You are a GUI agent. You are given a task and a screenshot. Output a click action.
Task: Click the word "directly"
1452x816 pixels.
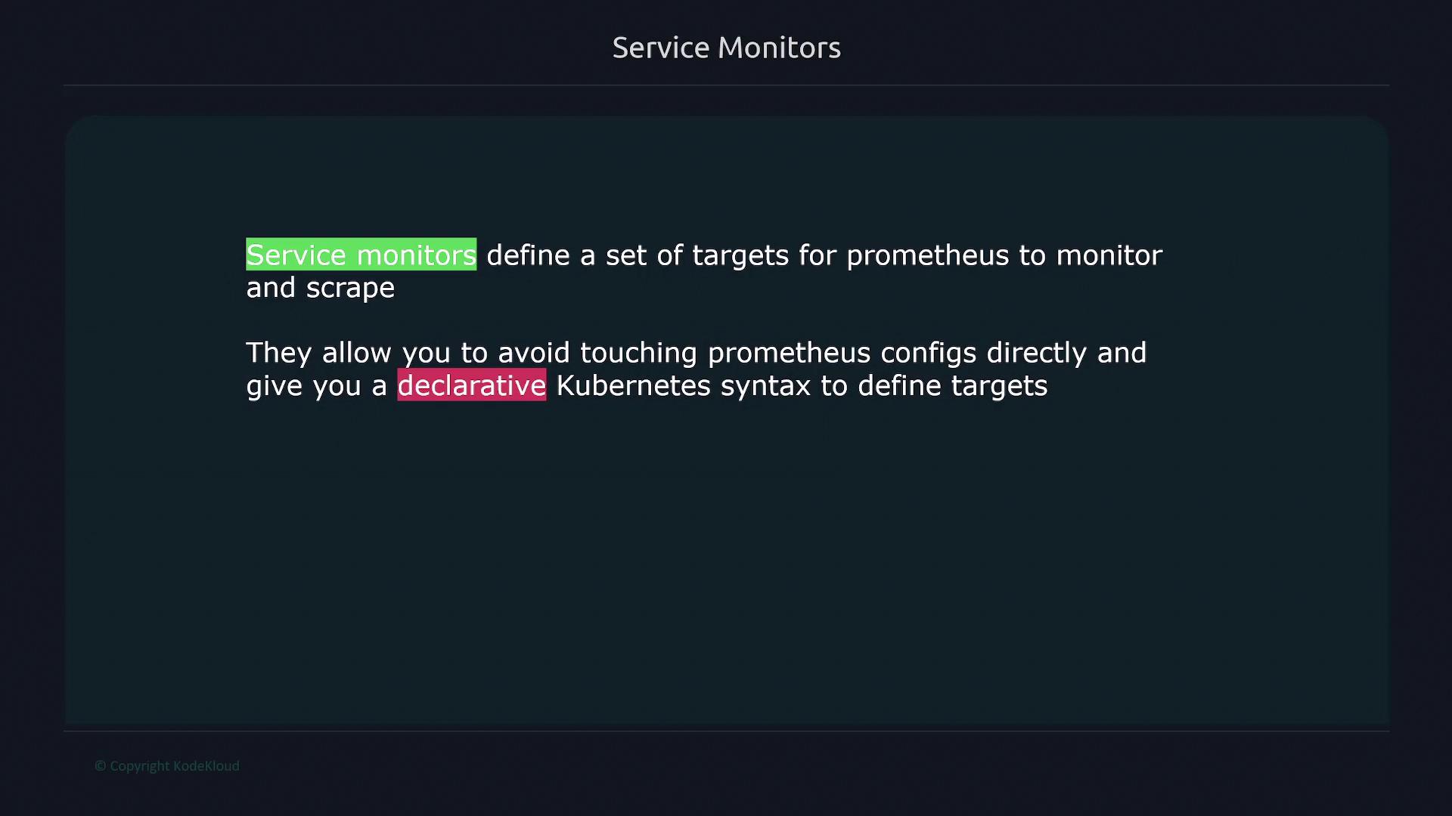pyautogui.click(x=1036, y=353)
